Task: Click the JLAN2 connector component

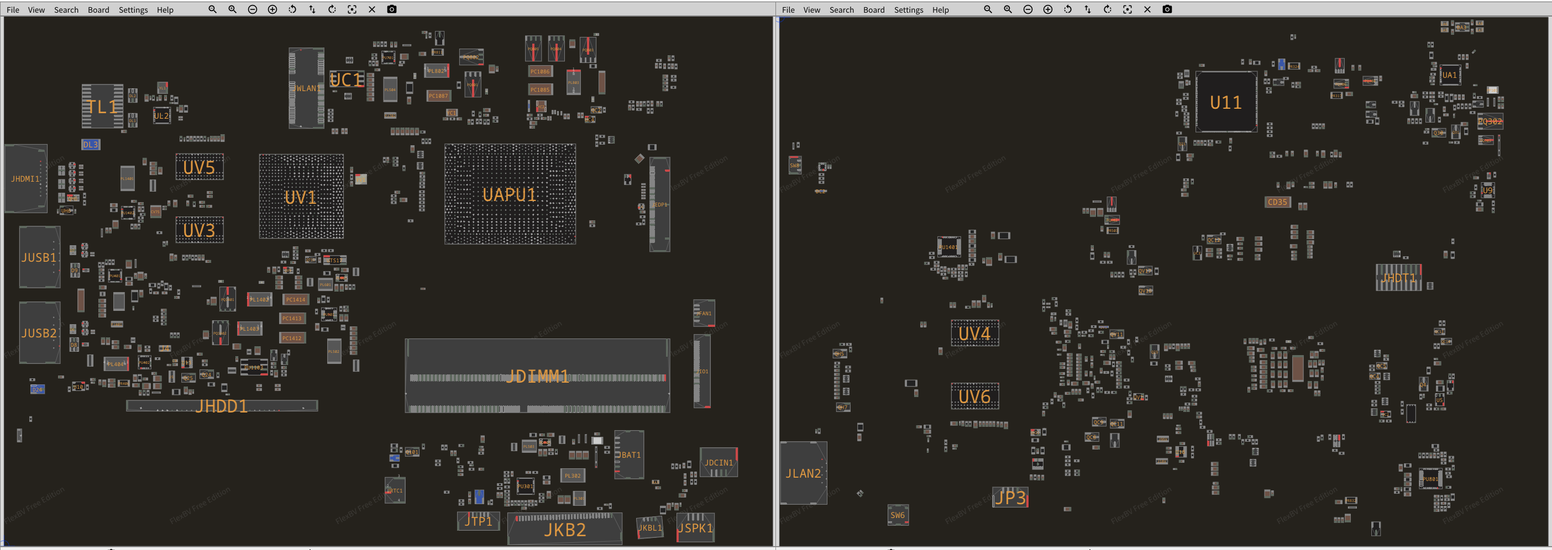Action: pyautogui.click(x=803, y=473)
